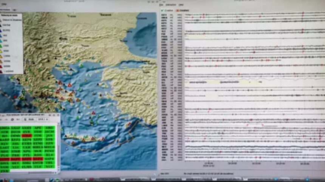Click the Windows Start button on taskbar
This screenshot has width=325, height=182.
pos(5,180)
